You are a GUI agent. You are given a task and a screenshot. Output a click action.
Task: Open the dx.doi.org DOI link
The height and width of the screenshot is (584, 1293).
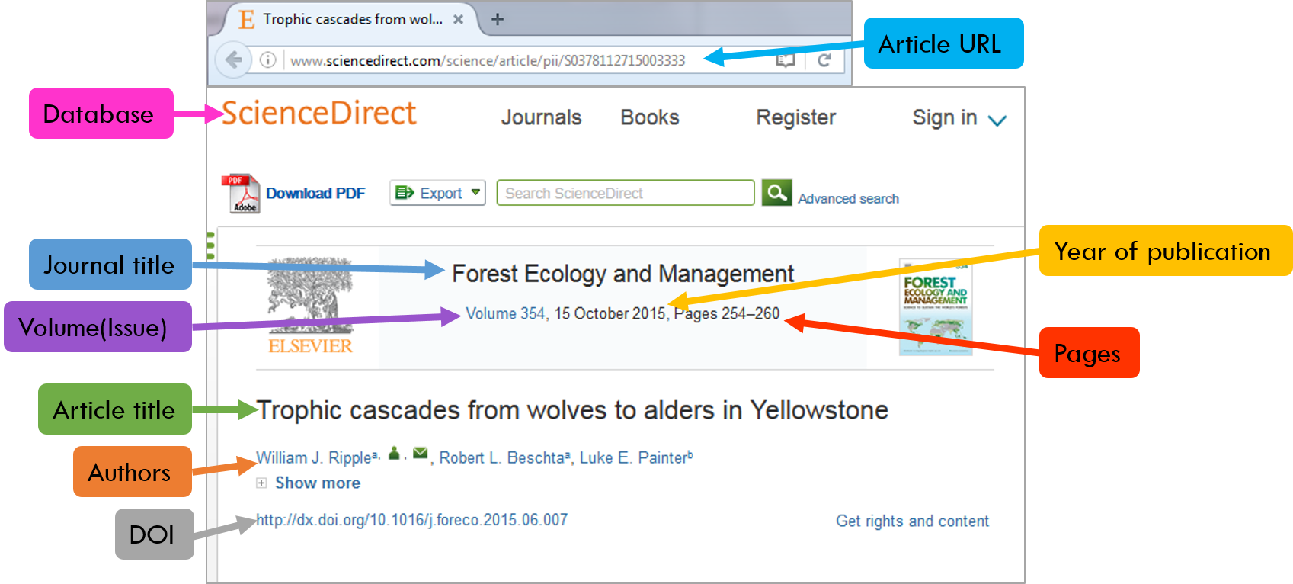(x=411, y=520)
